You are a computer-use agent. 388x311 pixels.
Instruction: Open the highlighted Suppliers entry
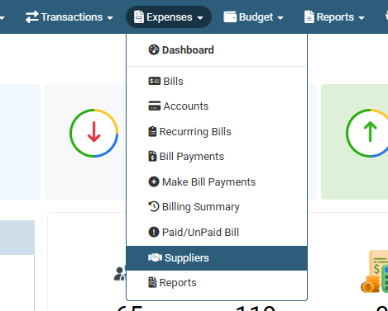coord(217,258)
